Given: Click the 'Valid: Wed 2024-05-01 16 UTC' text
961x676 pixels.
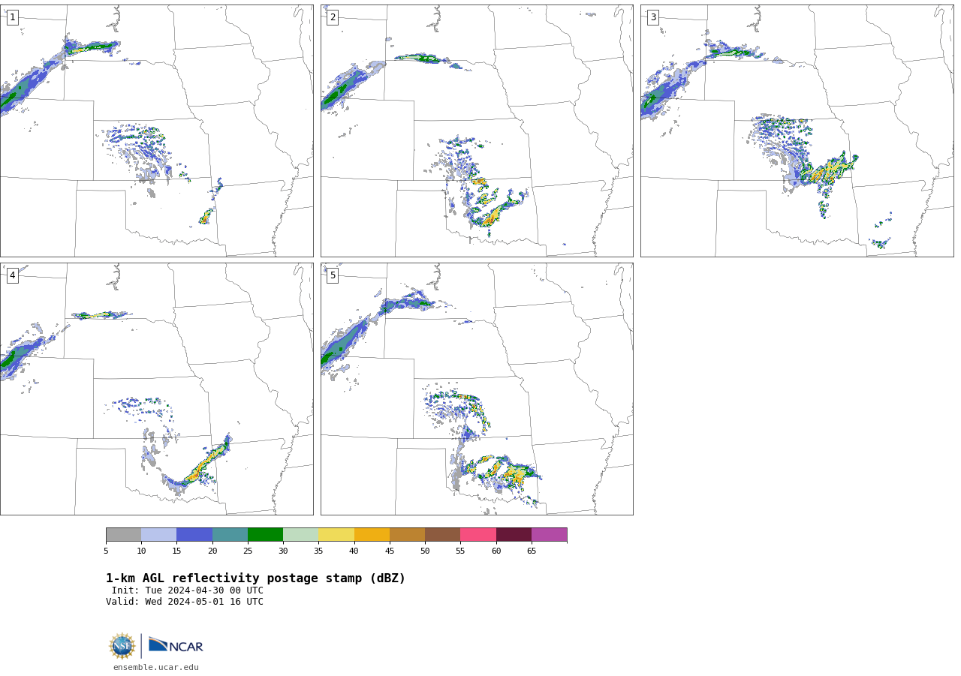Looking at the screenshot, I should coord(185,602).
